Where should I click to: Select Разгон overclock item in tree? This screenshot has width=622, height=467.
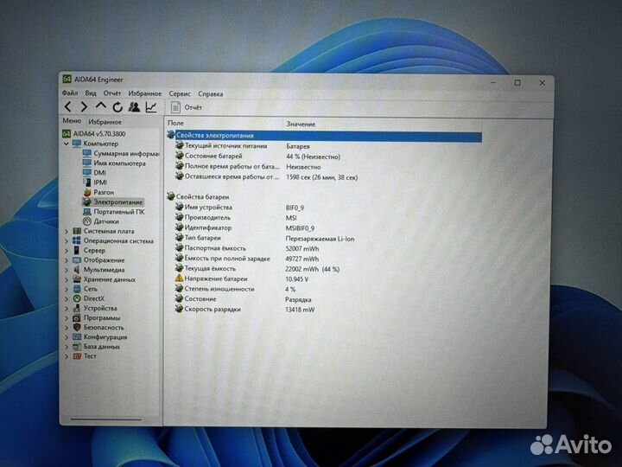click(104, 192)
